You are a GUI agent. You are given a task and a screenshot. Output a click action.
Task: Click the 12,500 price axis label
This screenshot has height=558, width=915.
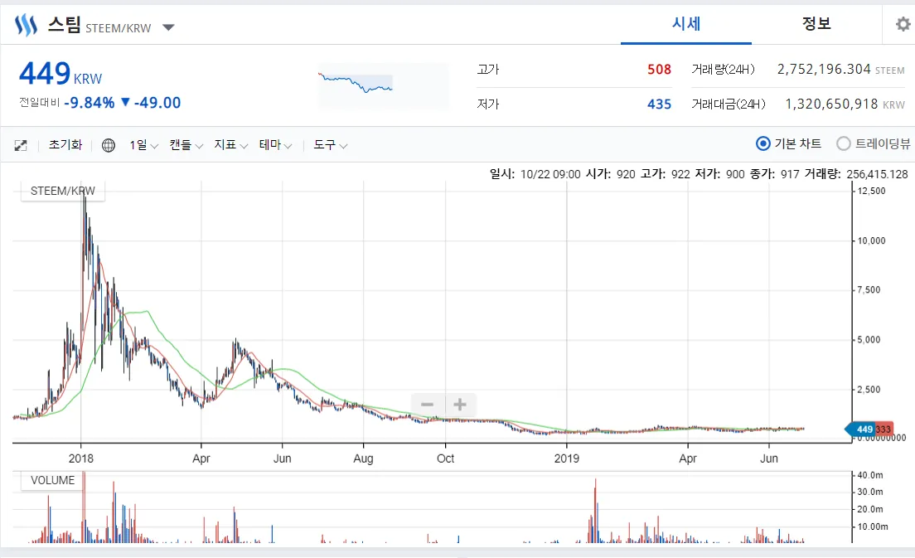click(871, 191)
